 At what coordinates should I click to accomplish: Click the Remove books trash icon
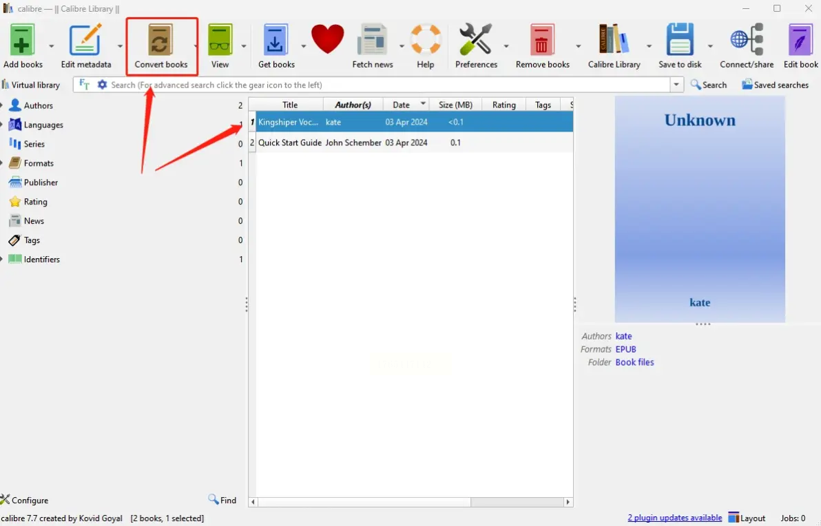pos(541,41)
